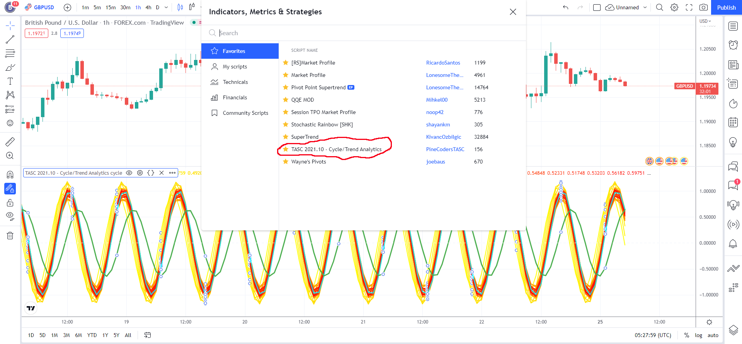Unfavorite the SuperTrend script star
The width and height of the screenshot is (742, 344).
[x=286, y=137]
